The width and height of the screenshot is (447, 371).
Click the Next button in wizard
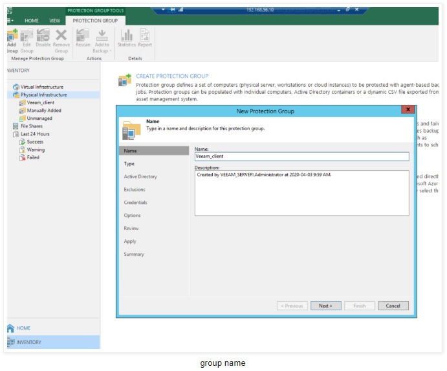pyautogui.click(x=325, y=306)
